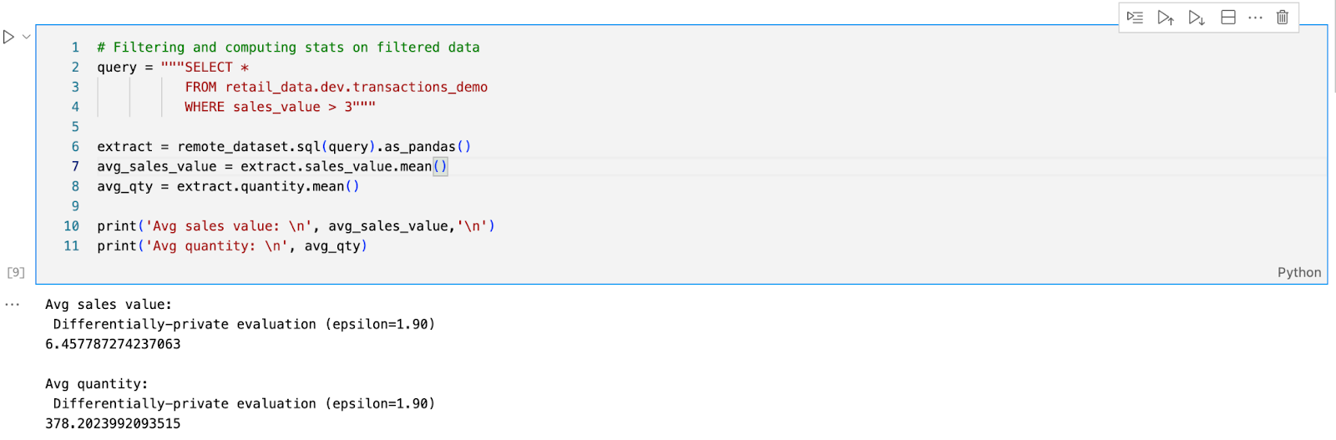Click line number 1 in the gutter
The width and height of the screenshot is (1336, 440).
point(75,48)
